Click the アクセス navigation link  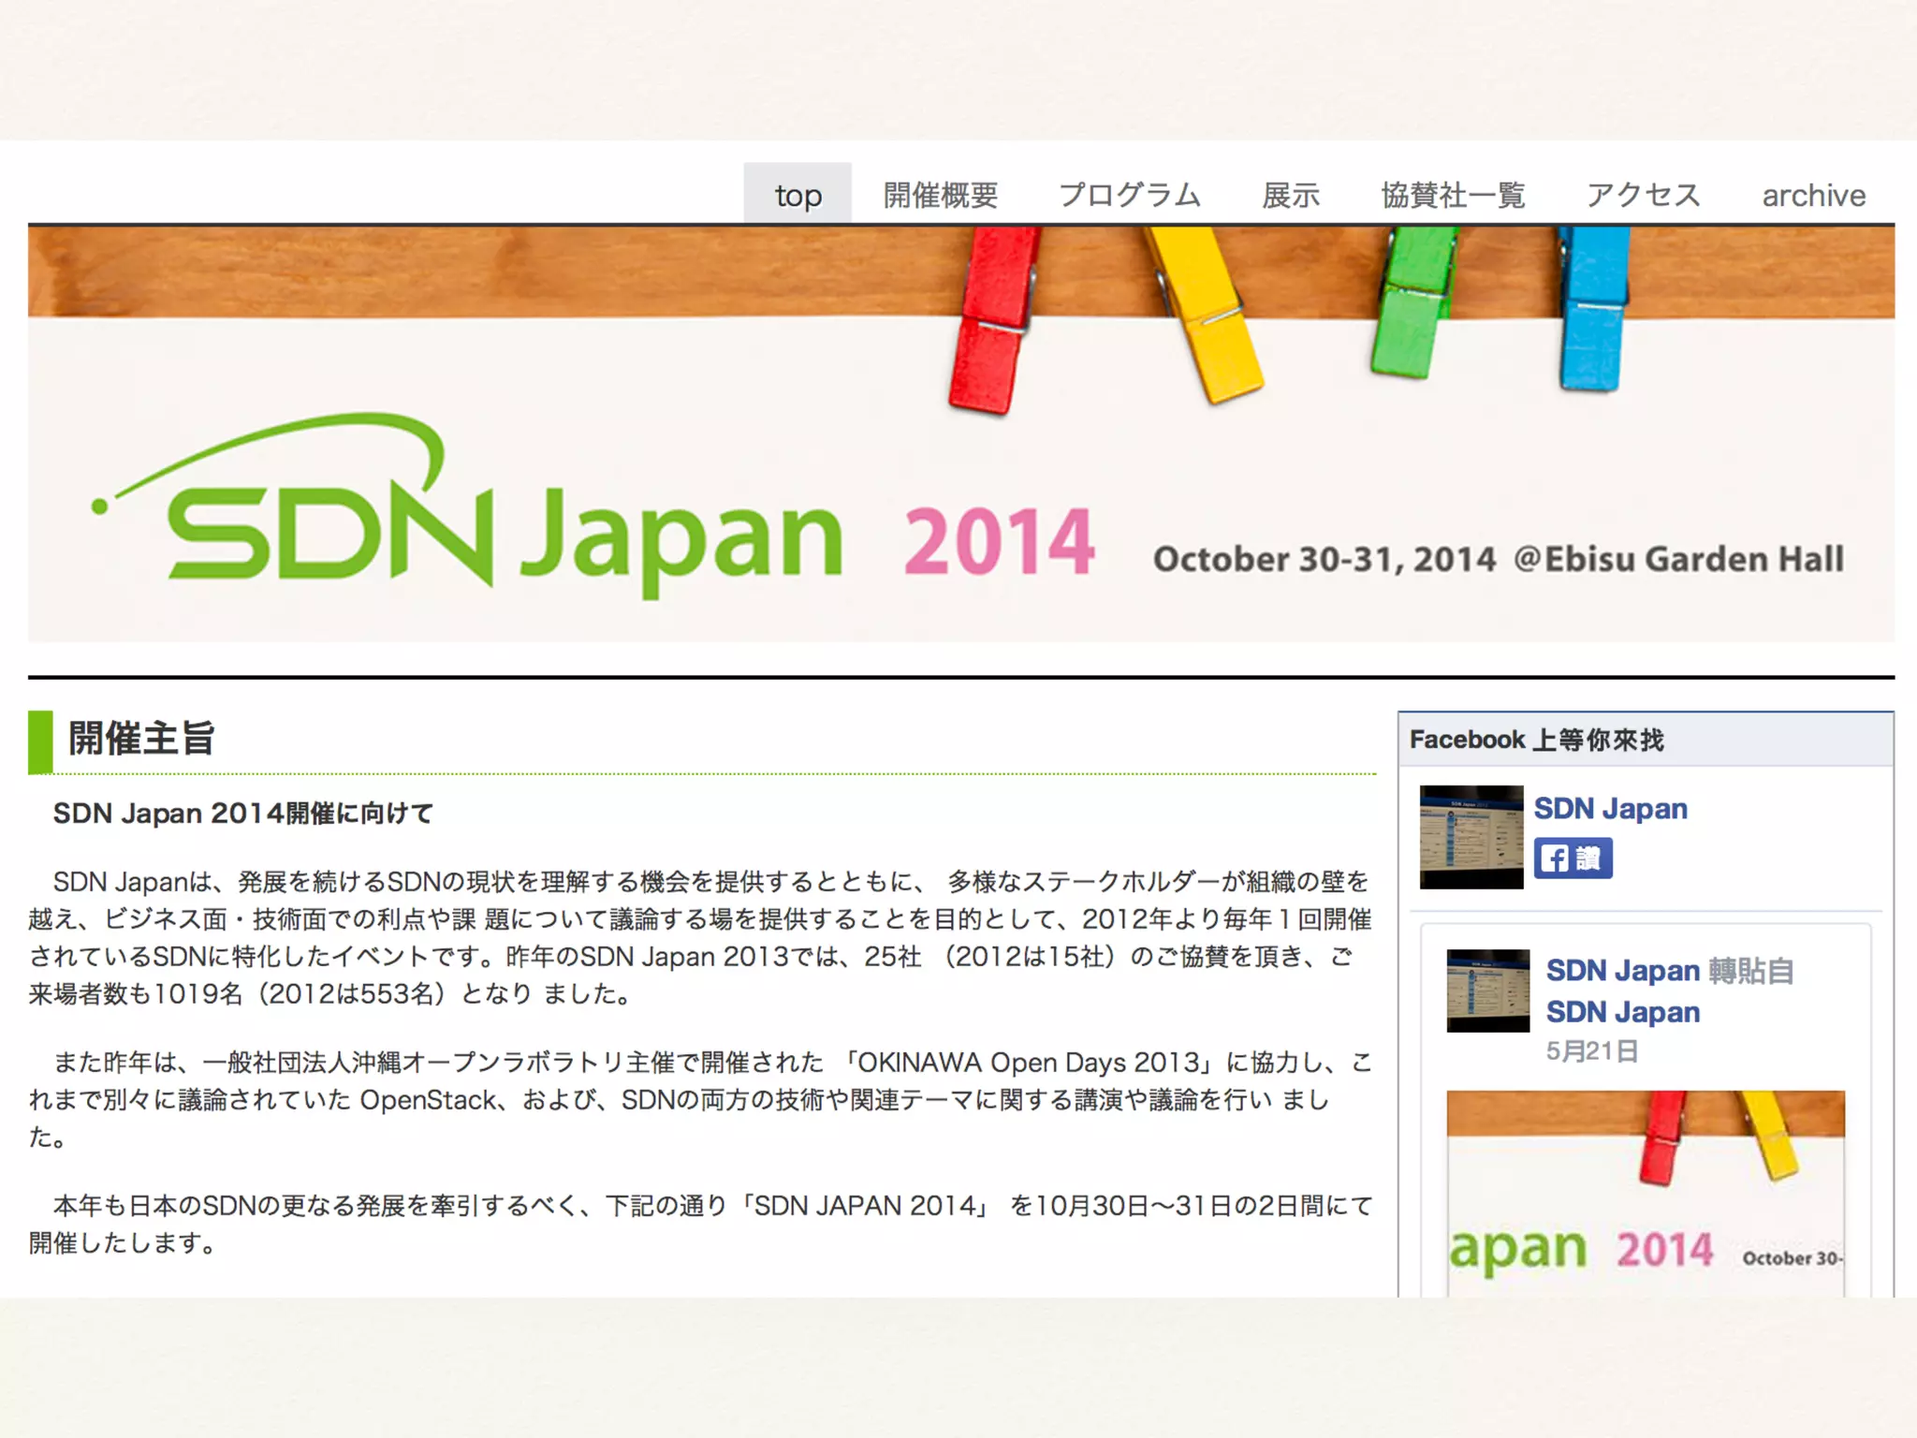[x=1644, y=195]
